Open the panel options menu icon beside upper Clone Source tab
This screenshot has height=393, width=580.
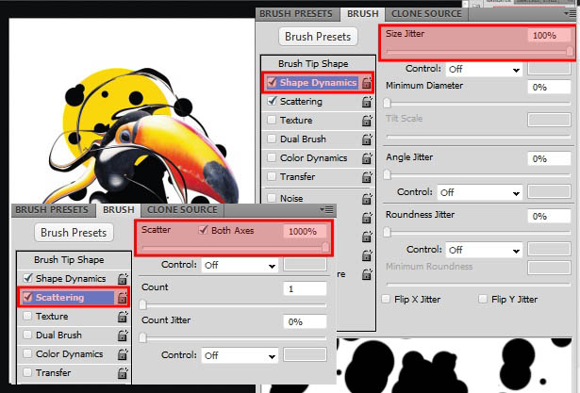click(x=572, y=14)
